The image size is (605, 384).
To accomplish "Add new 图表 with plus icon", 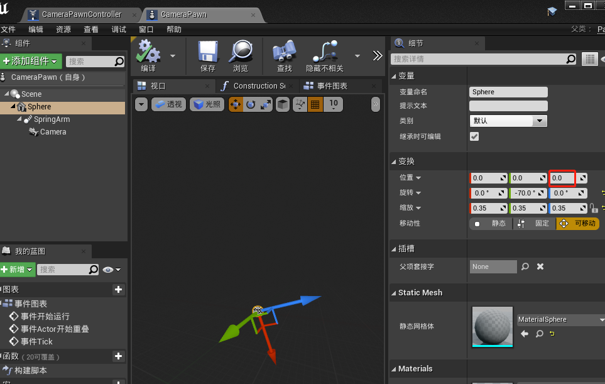I will pyautogui.click(x=119, y=290).
